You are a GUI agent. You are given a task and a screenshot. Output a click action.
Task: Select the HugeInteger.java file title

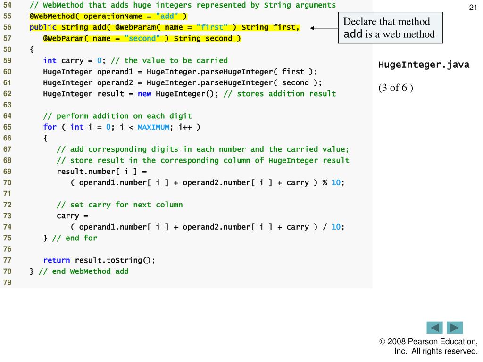424,65
